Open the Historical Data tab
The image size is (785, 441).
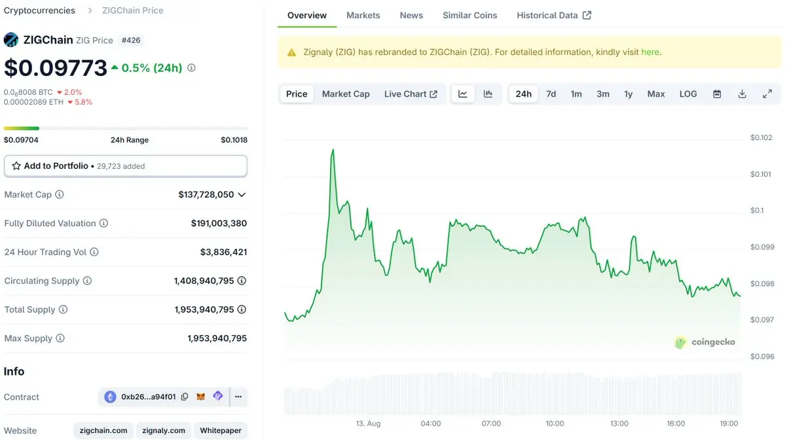coord(554,16)
